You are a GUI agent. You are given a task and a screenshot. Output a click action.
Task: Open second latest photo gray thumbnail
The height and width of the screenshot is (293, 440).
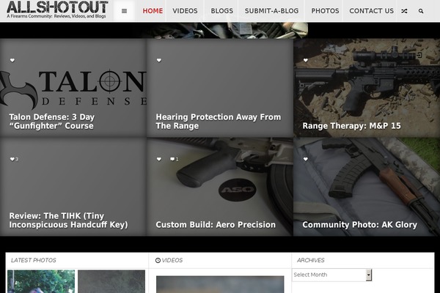click(x=111, y=281)
